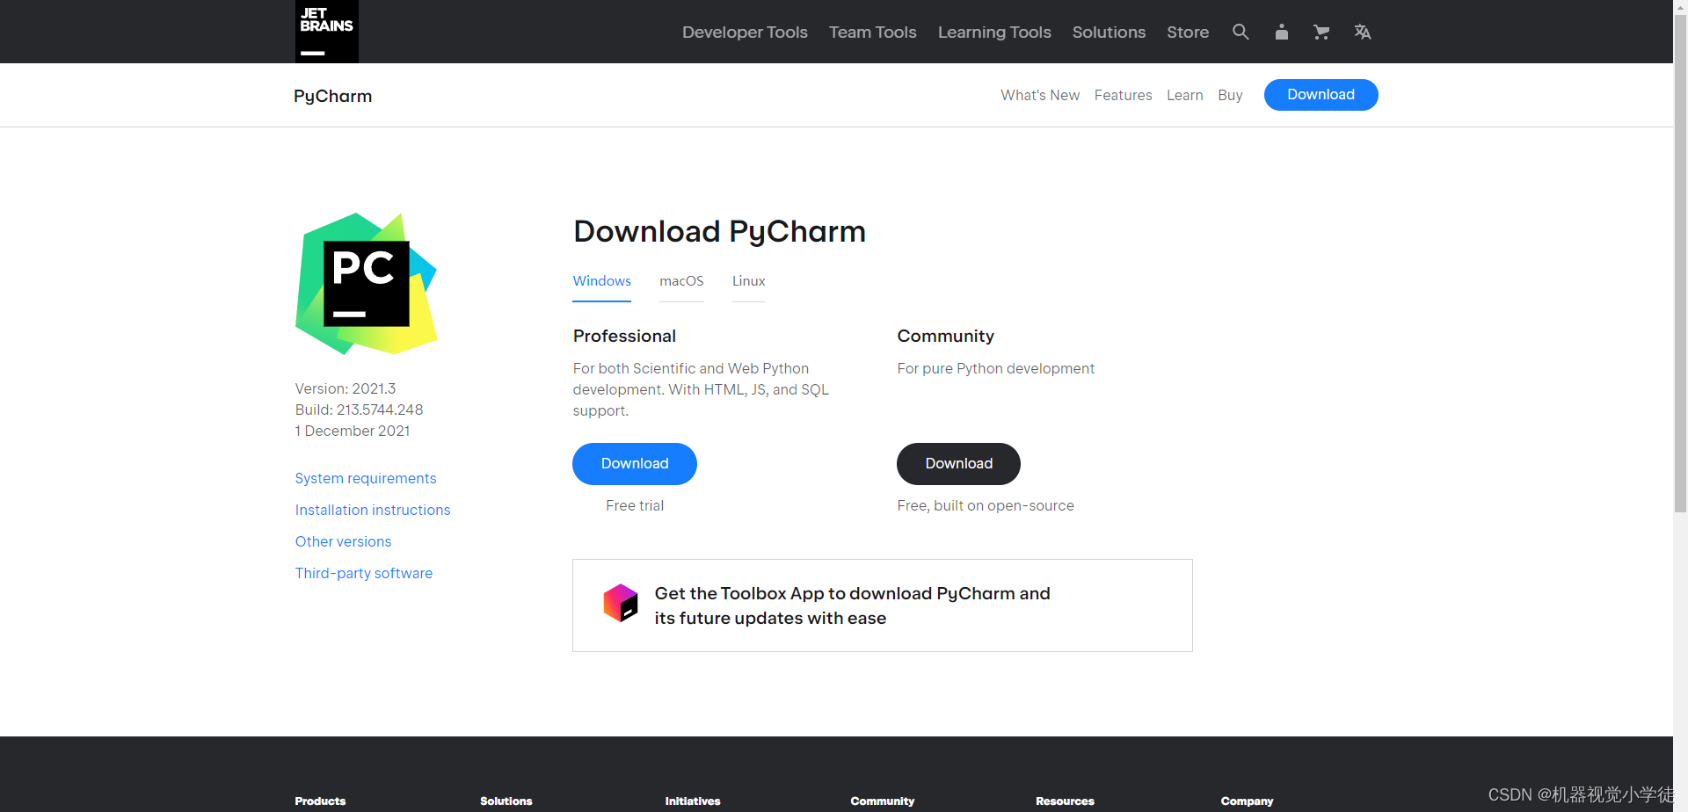
Task: Click the large PyCharm PC logo
Action: pos(367,284)
